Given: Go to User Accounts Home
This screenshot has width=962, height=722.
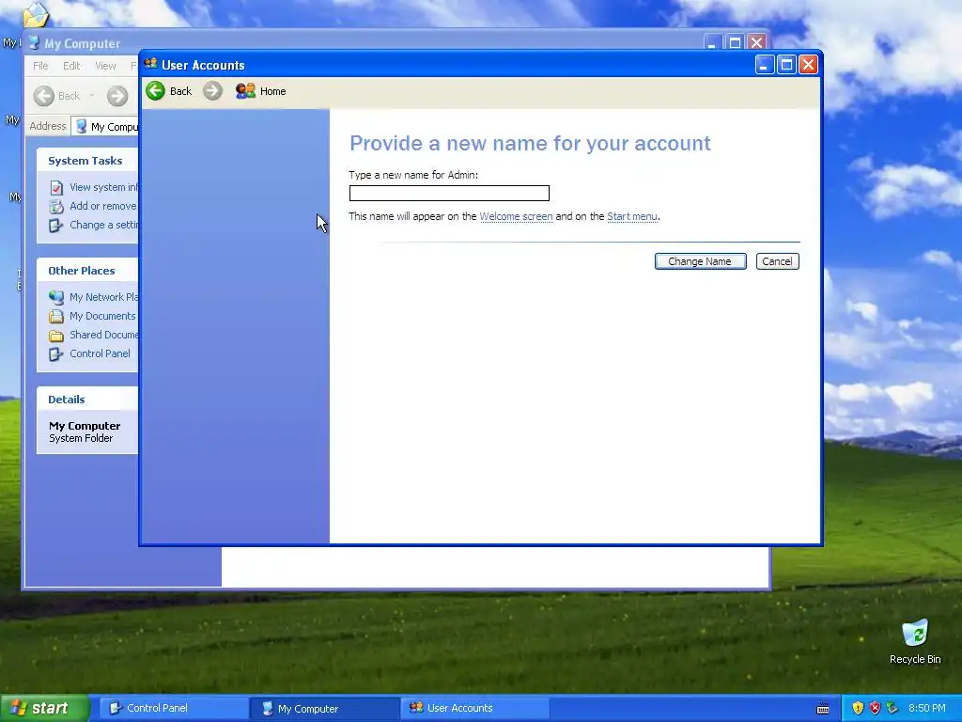Looking at the screenshot, I should (261, 91).
